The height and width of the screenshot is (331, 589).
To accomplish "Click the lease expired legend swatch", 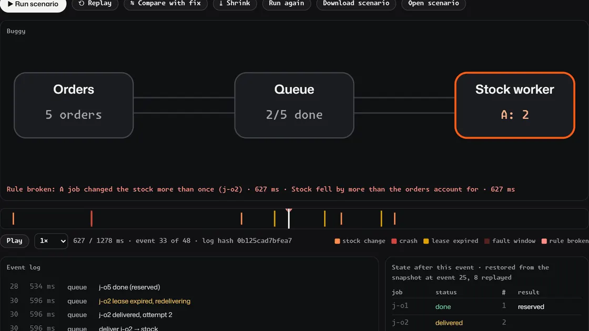I will (426, 241).
